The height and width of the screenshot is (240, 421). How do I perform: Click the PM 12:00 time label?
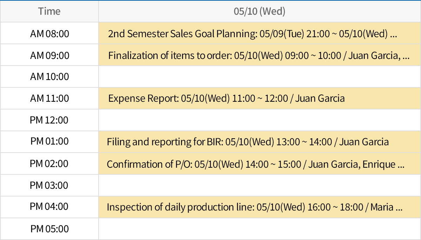[x=49, y=120]
